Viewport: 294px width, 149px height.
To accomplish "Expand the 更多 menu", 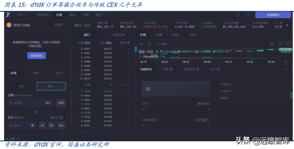I will [100, 15].
